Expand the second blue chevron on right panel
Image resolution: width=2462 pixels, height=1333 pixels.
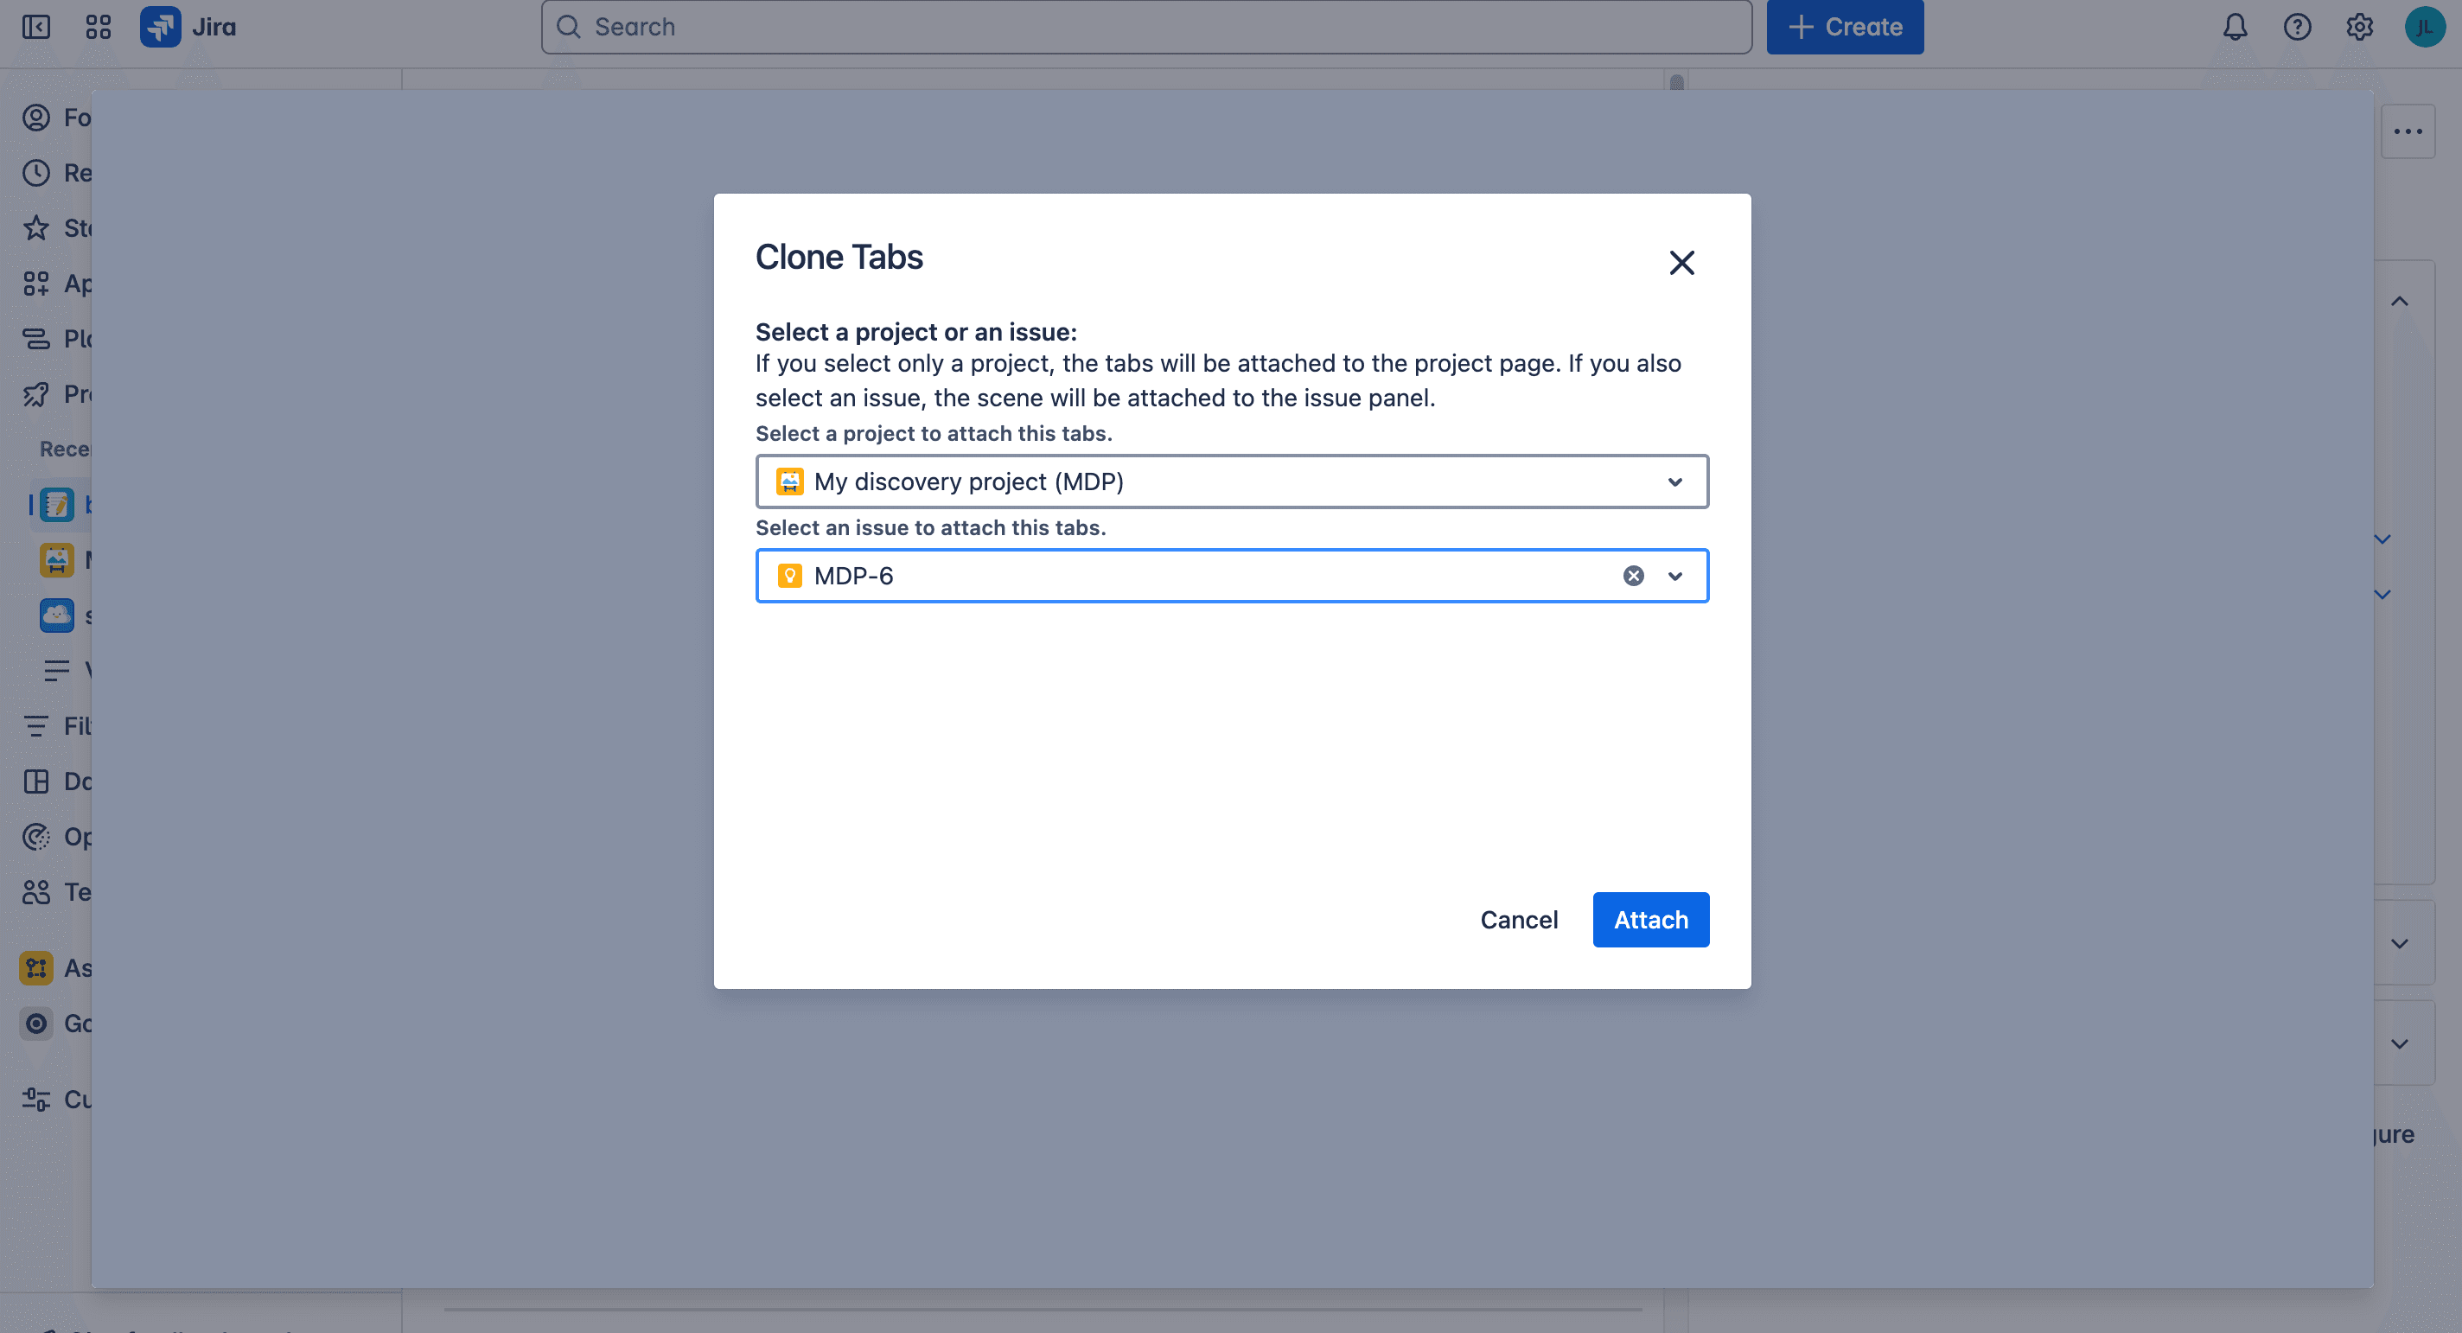(x=2382, y=595)
